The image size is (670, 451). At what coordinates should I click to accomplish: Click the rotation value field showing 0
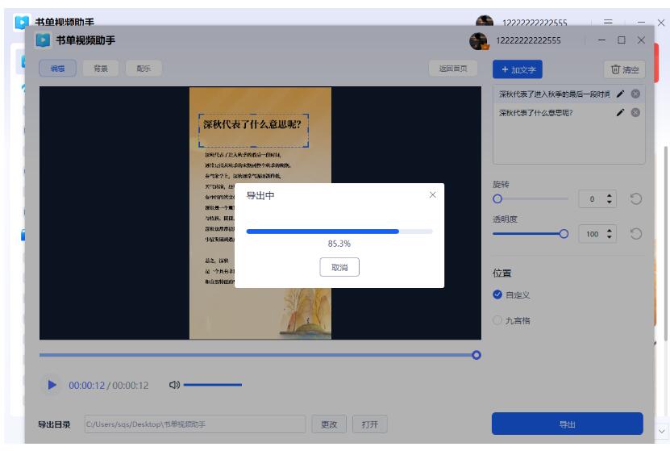[x=593, y=198]
